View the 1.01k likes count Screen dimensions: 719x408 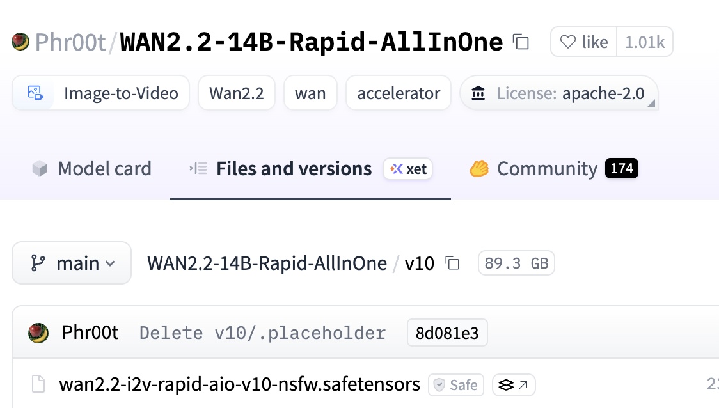click(x=645, y=42)
